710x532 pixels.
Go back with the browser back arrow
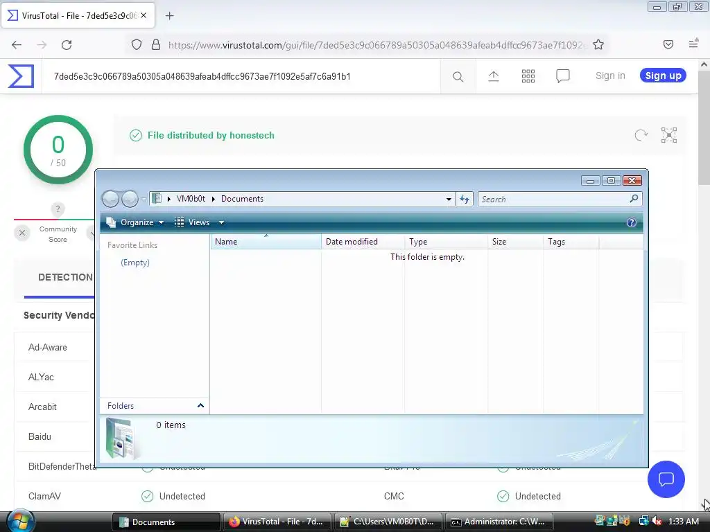tap(17, 45)
